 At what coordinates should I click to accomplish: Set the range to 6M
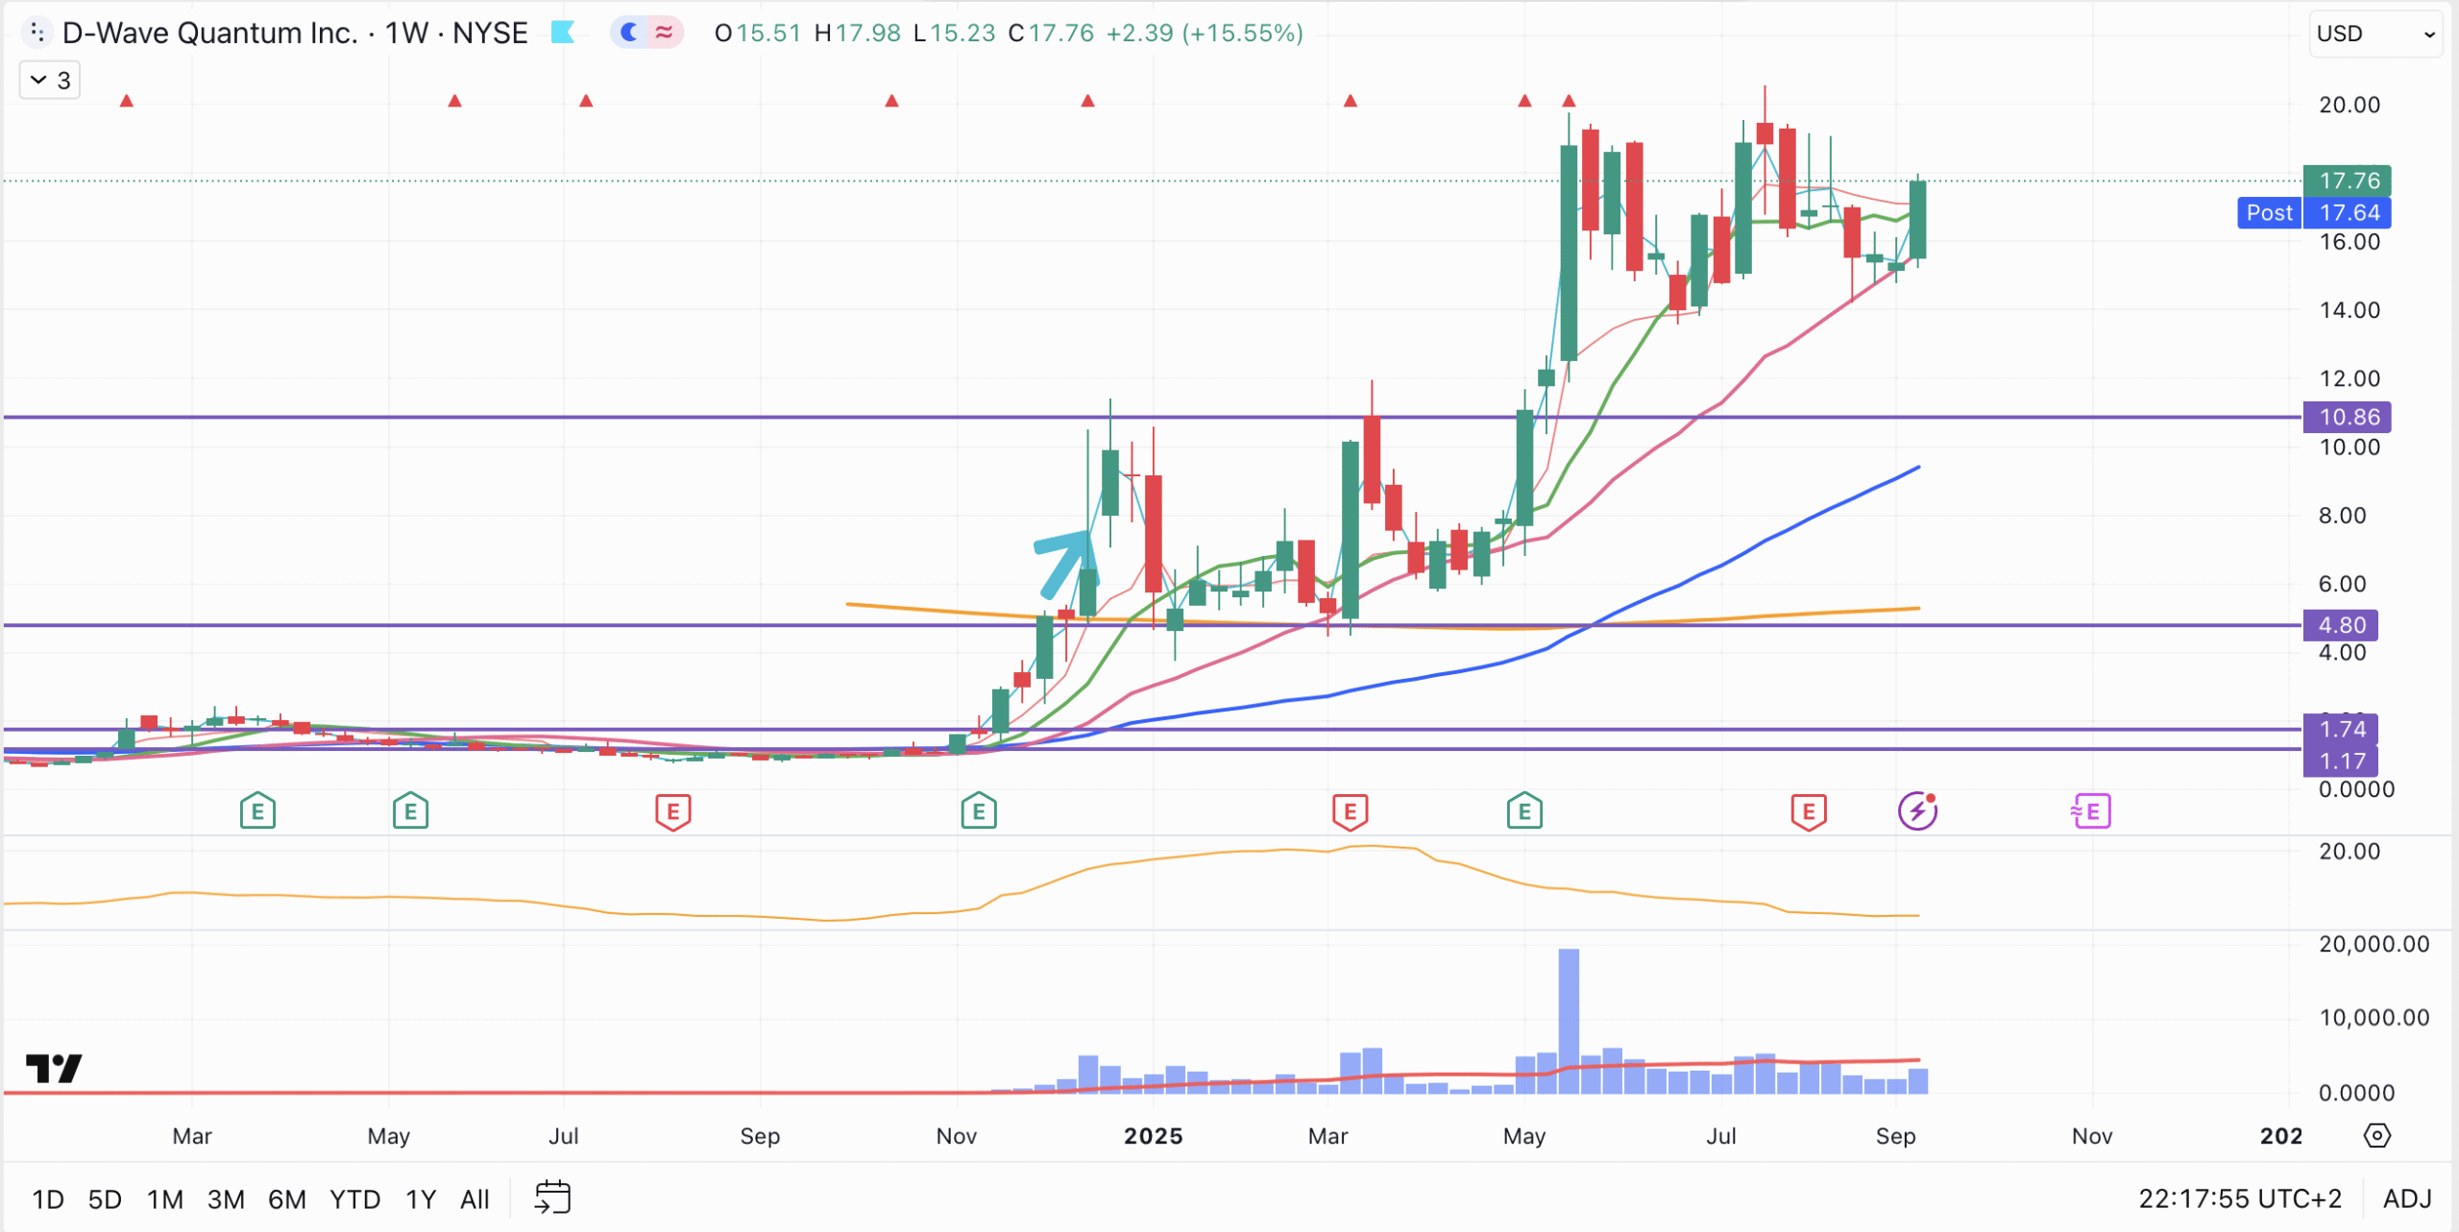[x=286, y=1199]
